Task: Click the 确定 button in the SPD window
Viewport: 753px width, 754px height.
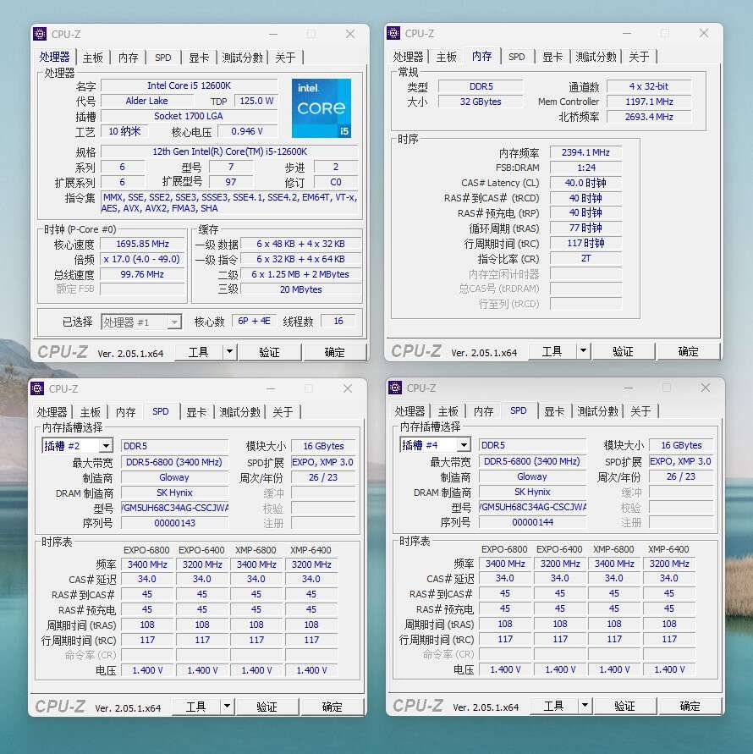Action: (333, 706)
